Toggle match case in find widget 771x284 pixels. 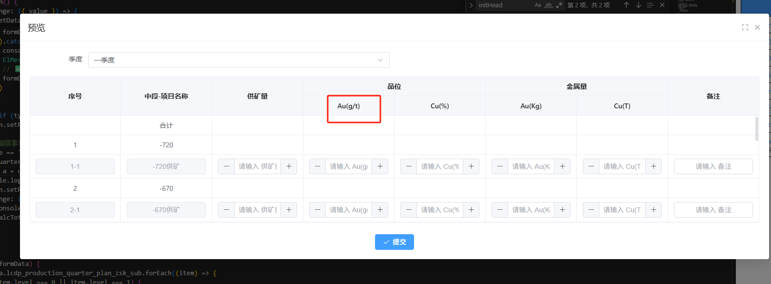tap(538, 5)
